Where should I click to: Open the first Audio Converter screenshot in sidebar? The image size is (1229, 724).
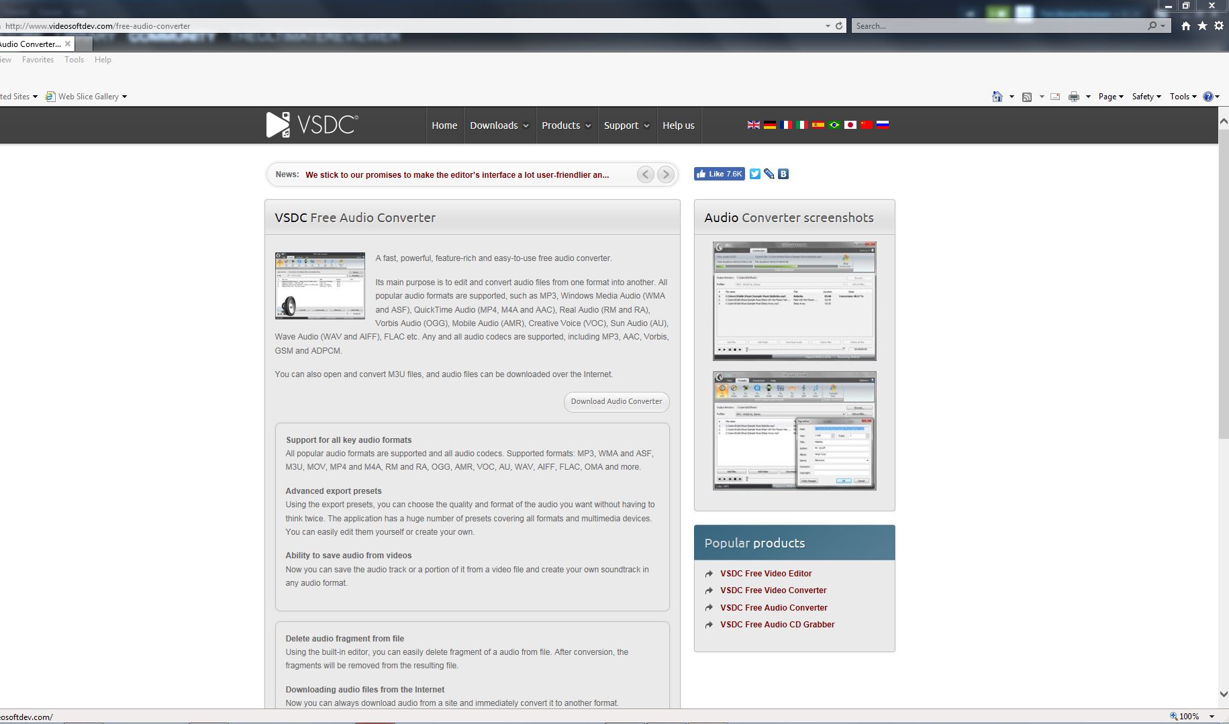coord(794,301)
